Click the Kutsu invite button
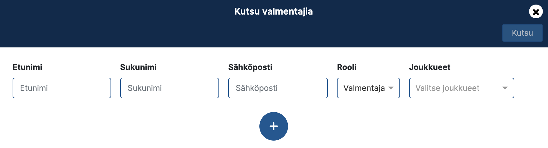548x148 pixels. pyautogui.click(x=522, y=33)
